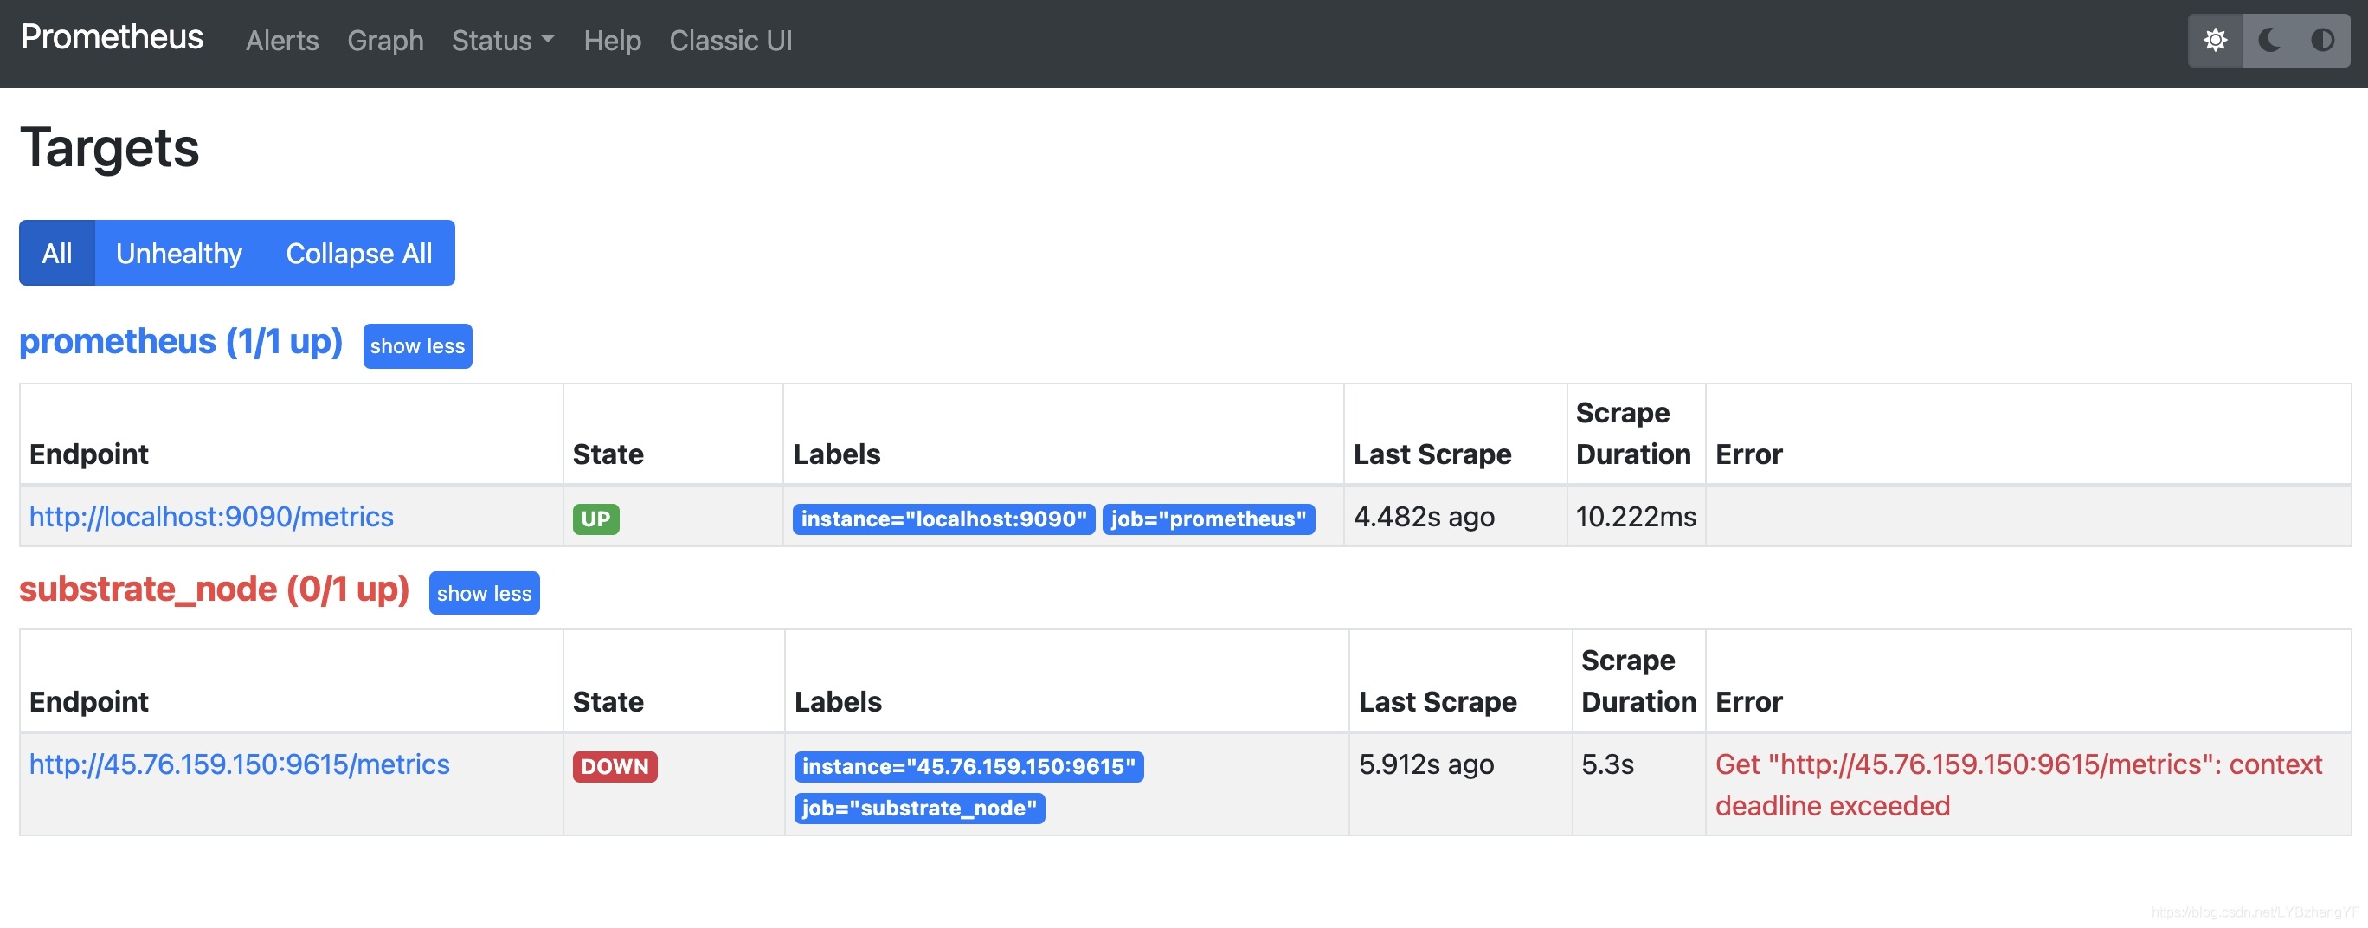Open the Alerts page
The height and width of the screenshot is (928, 2368).
point(282,41)
